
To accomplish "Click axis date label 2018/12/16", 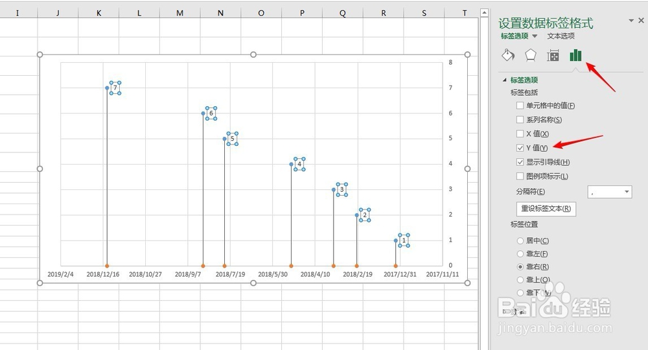I will coord(103,274).
